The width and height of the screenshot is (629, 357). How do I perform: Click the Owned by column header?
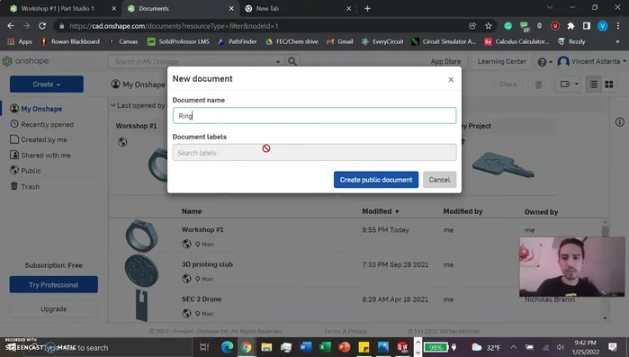541,212
